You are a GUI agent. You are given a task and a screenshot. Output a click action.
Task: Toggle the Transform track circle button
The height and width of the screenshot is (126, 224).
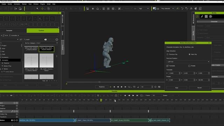[17, 117]
